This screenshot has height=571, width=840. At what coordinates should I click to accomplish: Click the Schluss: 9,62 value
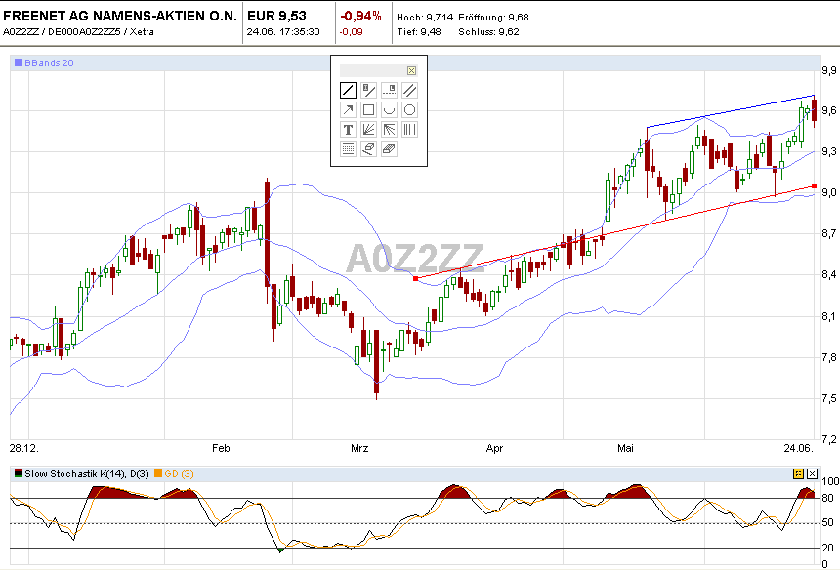[488, 32]
